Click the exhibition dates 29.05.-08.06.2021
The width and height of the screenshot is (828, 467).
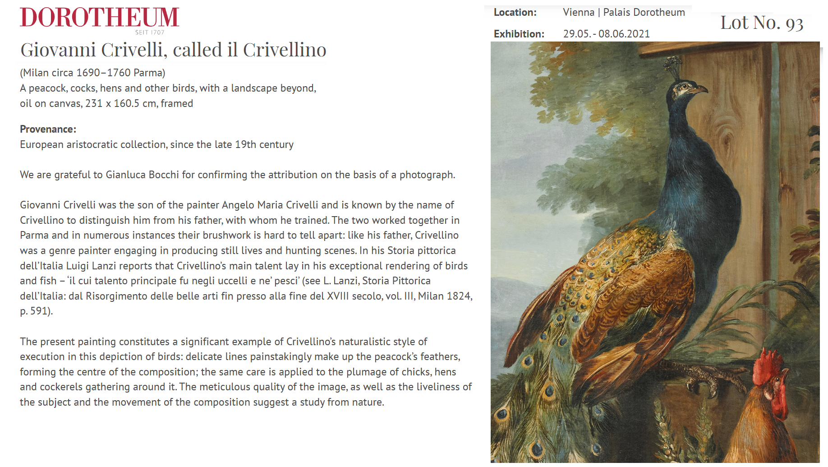[606, 34]
